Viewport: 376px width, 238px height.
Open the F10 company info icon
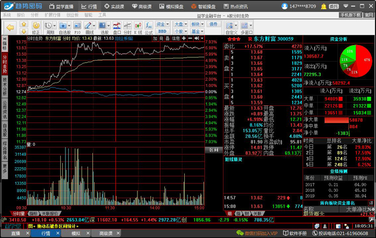click(77, 25)
